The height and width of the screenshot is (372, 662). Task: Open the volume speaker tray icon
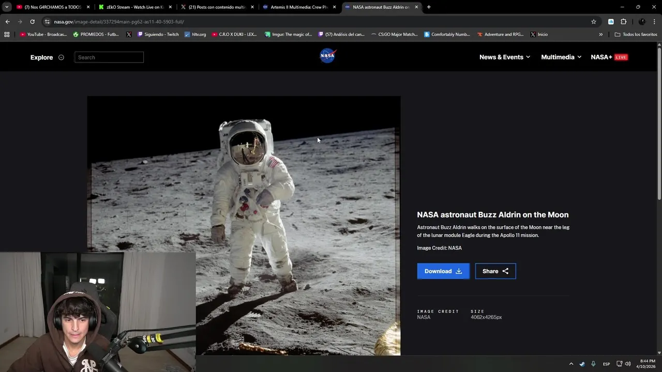[x=628, y=364]
